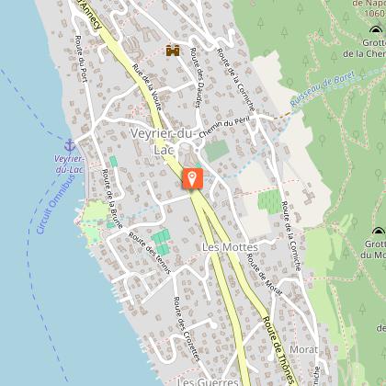This screenshot has height=386, width=386.
Task: Click the Chemin du Péril road label
Action: click(x=224, y=127)
